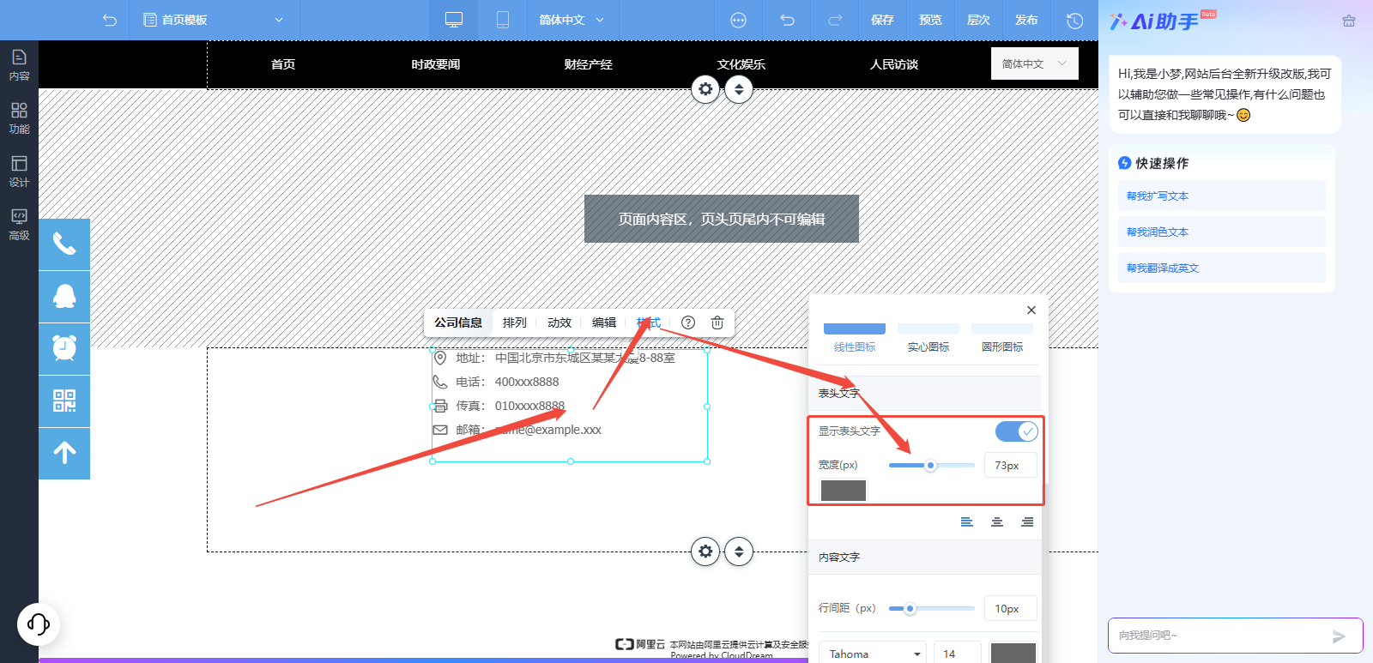
Task: Click the 宽度(px) slider handle
Action: click(930, 465)
